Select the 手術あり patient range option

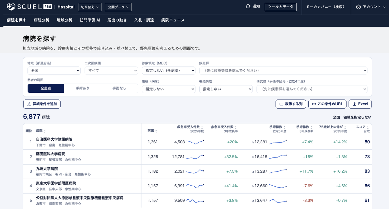(83, 88)
